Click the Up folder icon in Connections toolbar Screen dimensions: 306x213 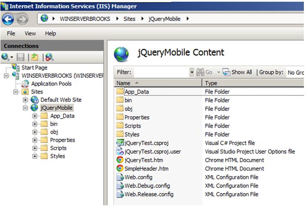click(34, 57)
